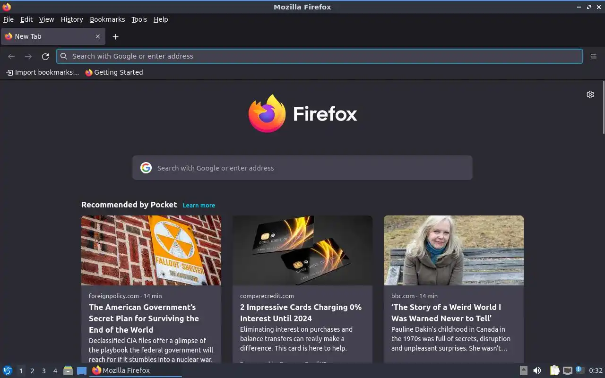Open file manager from taskbar
The image size is (605, 378).
[x=68, y=370]
